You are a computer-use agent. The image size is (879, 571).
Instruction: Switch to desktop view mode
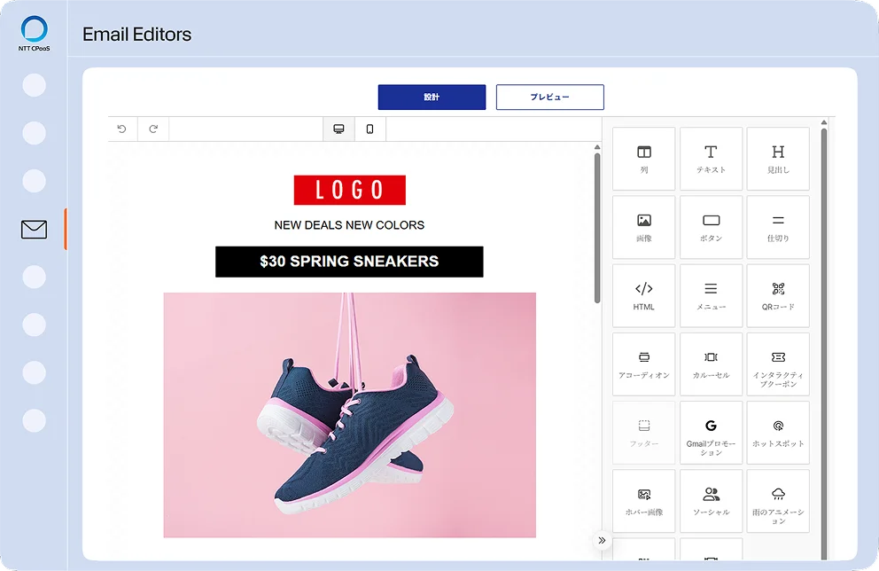pyautogui.click(x=338, y=129)
